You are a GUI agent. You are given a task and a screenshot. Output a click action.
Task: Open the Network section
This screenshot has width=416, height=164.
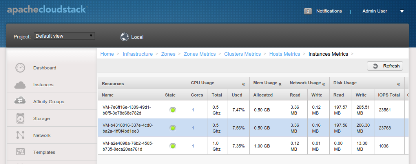point(52,135)
